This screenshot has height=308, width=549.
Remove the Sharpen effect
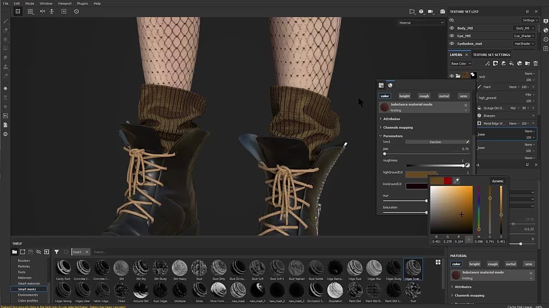click(x=533, y=115)
